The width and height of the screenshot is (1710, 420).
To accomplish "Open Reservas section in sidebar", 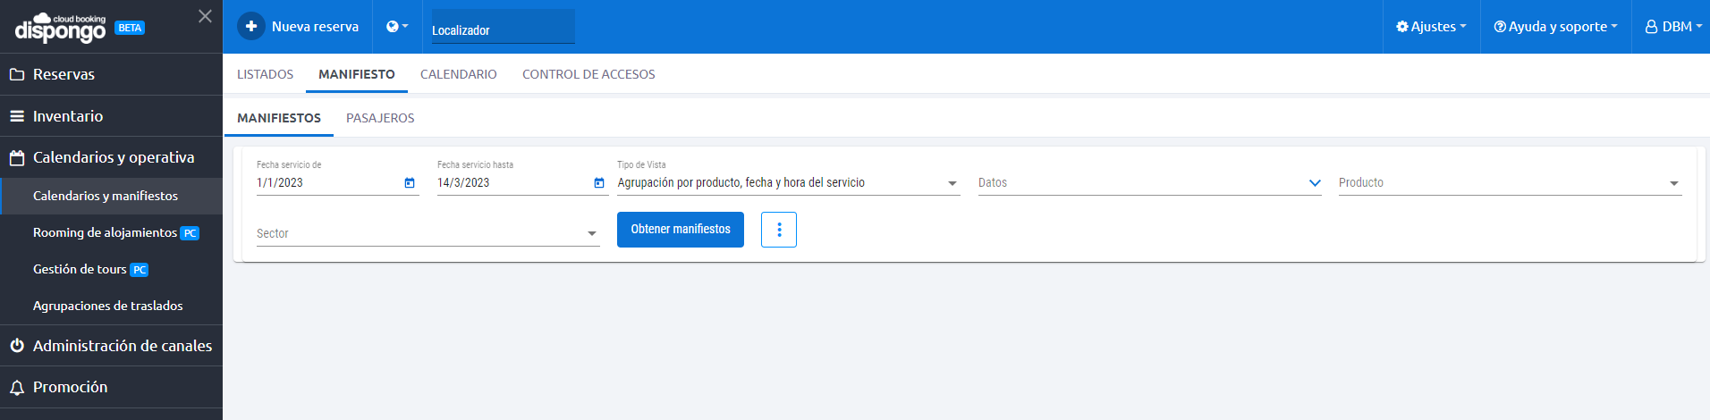I will click(111, 74).
